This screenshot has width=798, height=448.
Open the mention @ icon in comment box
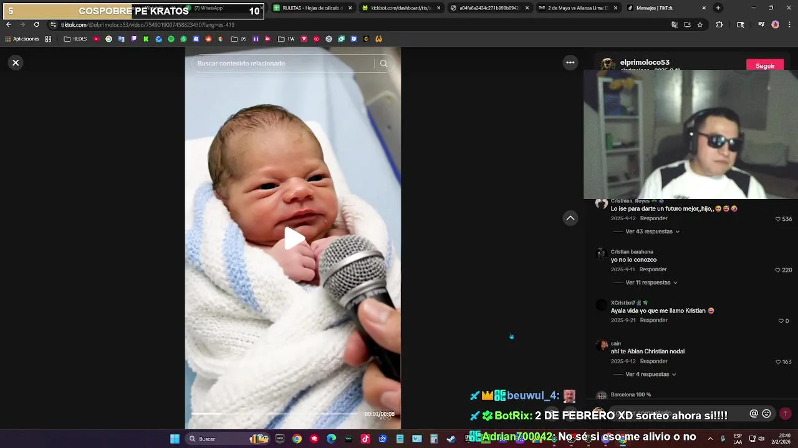[x=754, y=414]
